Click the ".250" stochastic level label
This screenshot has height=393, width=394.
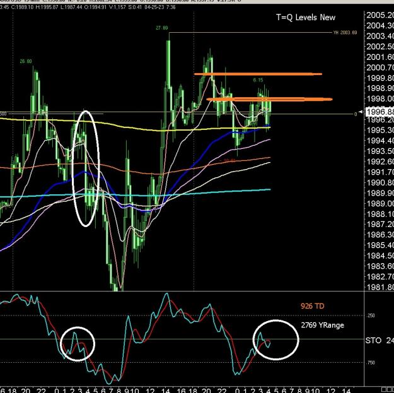[x=371, y=315]
